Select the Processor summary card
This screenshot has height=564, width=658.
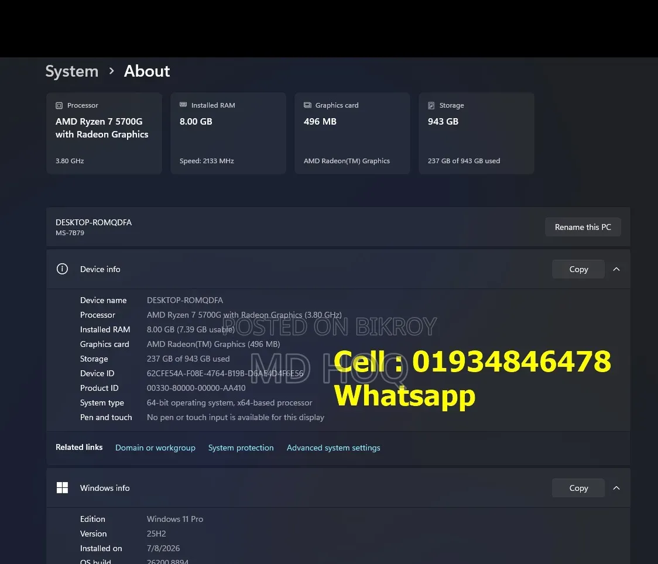coord(104,133)
